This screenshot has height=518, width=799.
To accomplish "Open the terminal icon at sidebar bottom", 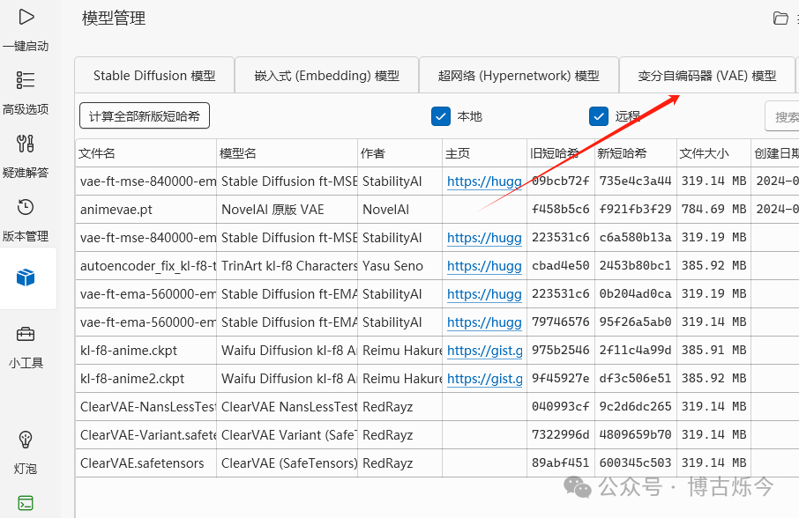I will 26,502.
